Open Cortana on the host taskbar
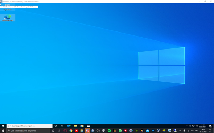Screen dimensions: 214x133 coord(53,130)
